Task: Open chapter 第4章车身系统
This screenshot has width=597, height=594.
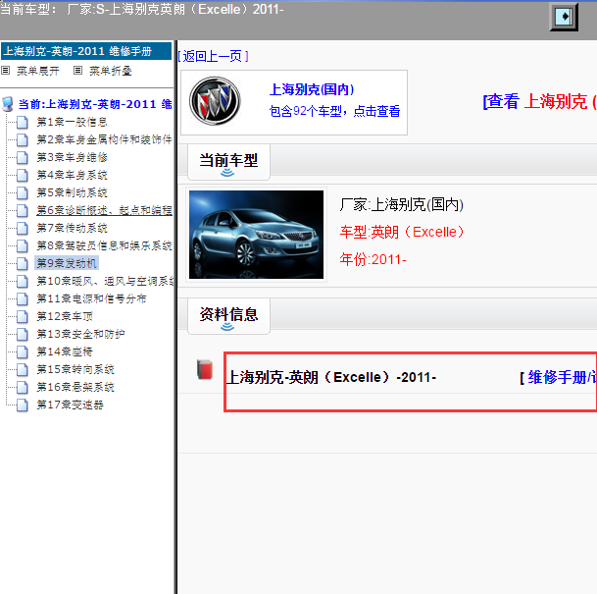Action: pyautogui.click(x=72, y=175)
